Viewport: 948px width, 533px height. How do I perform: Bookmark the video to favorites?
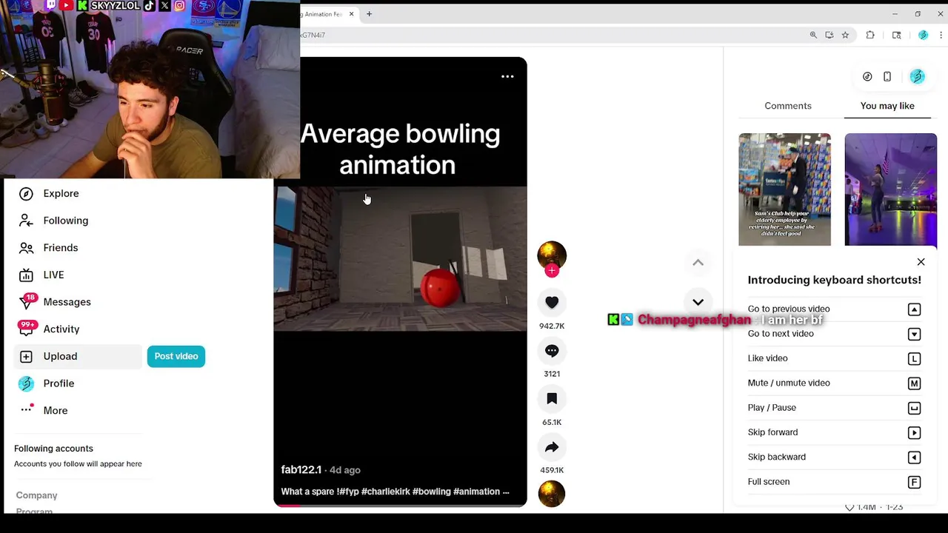pos(552,399)
